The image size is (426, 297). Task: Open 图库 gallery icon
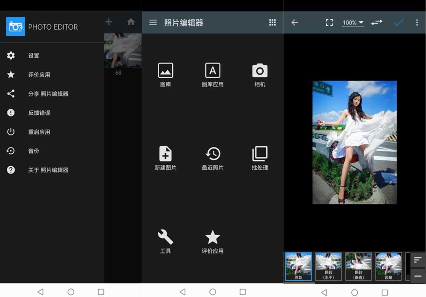pos(165,70)
